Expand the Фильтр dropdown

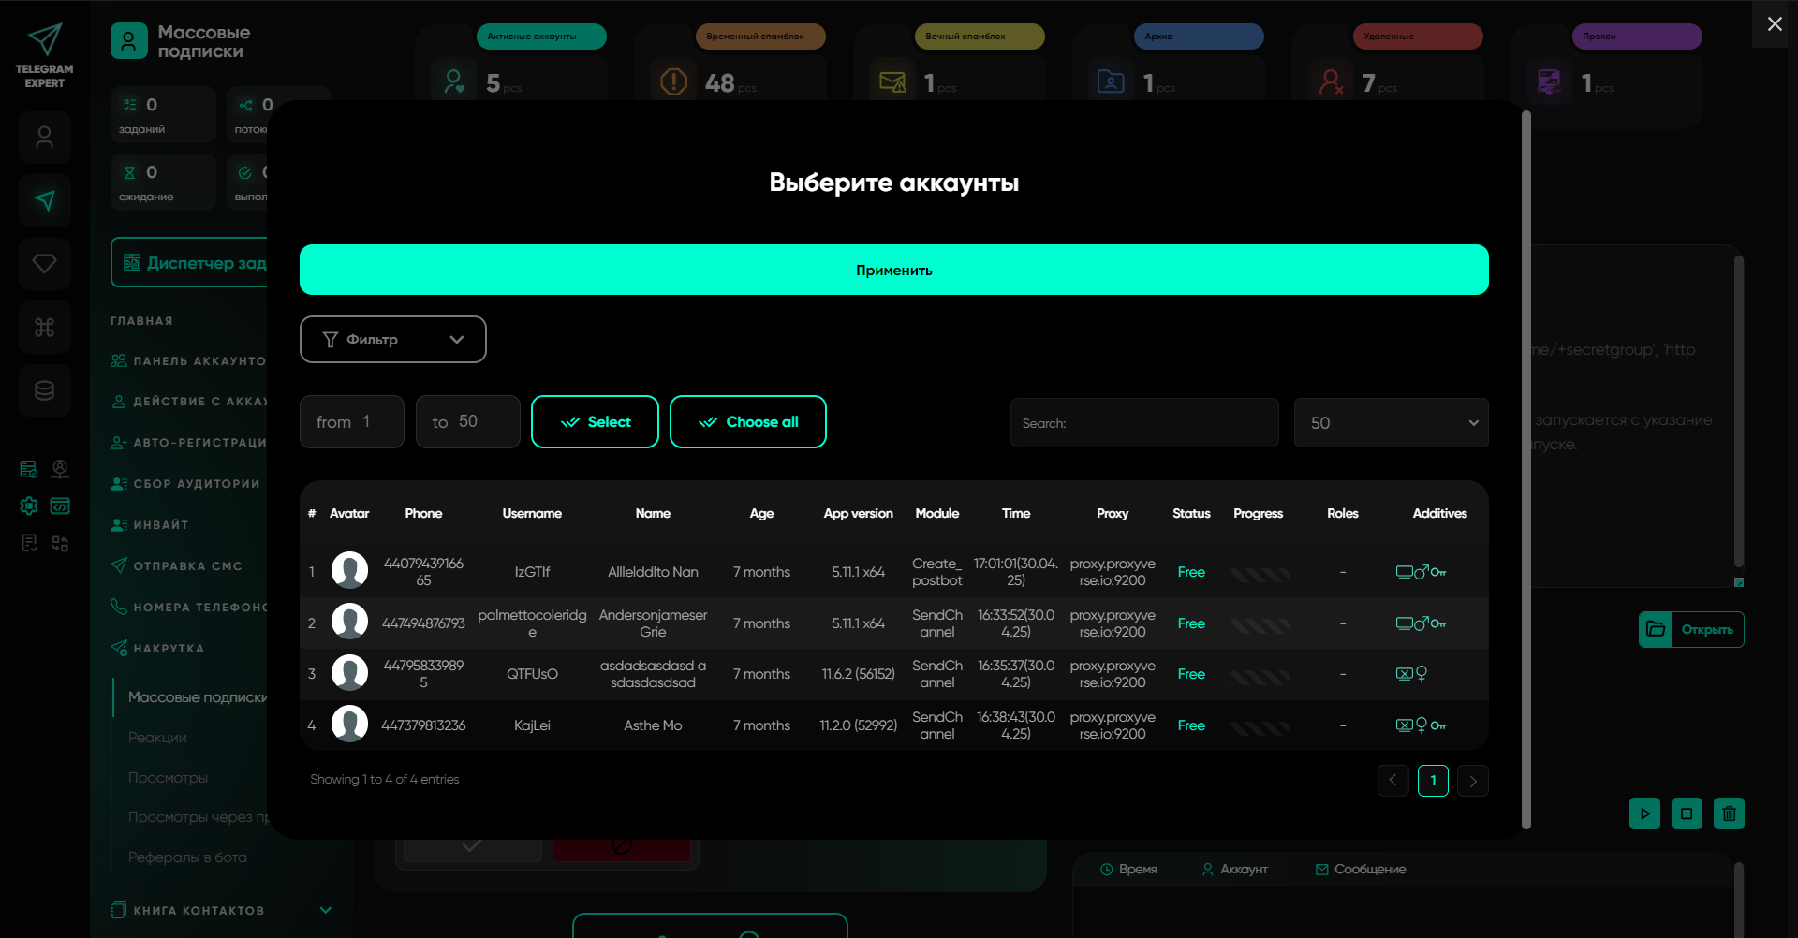pyautogui.click(x=392, y=339)
